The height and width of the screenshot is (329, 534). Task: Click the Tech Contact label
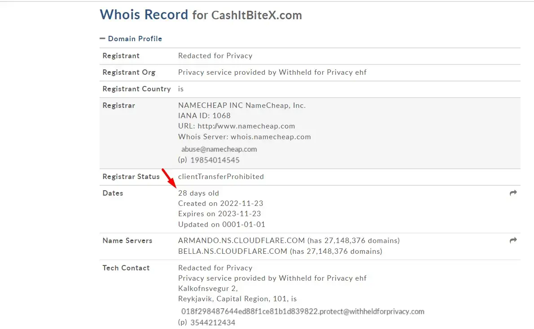click(x=126, y=268)
